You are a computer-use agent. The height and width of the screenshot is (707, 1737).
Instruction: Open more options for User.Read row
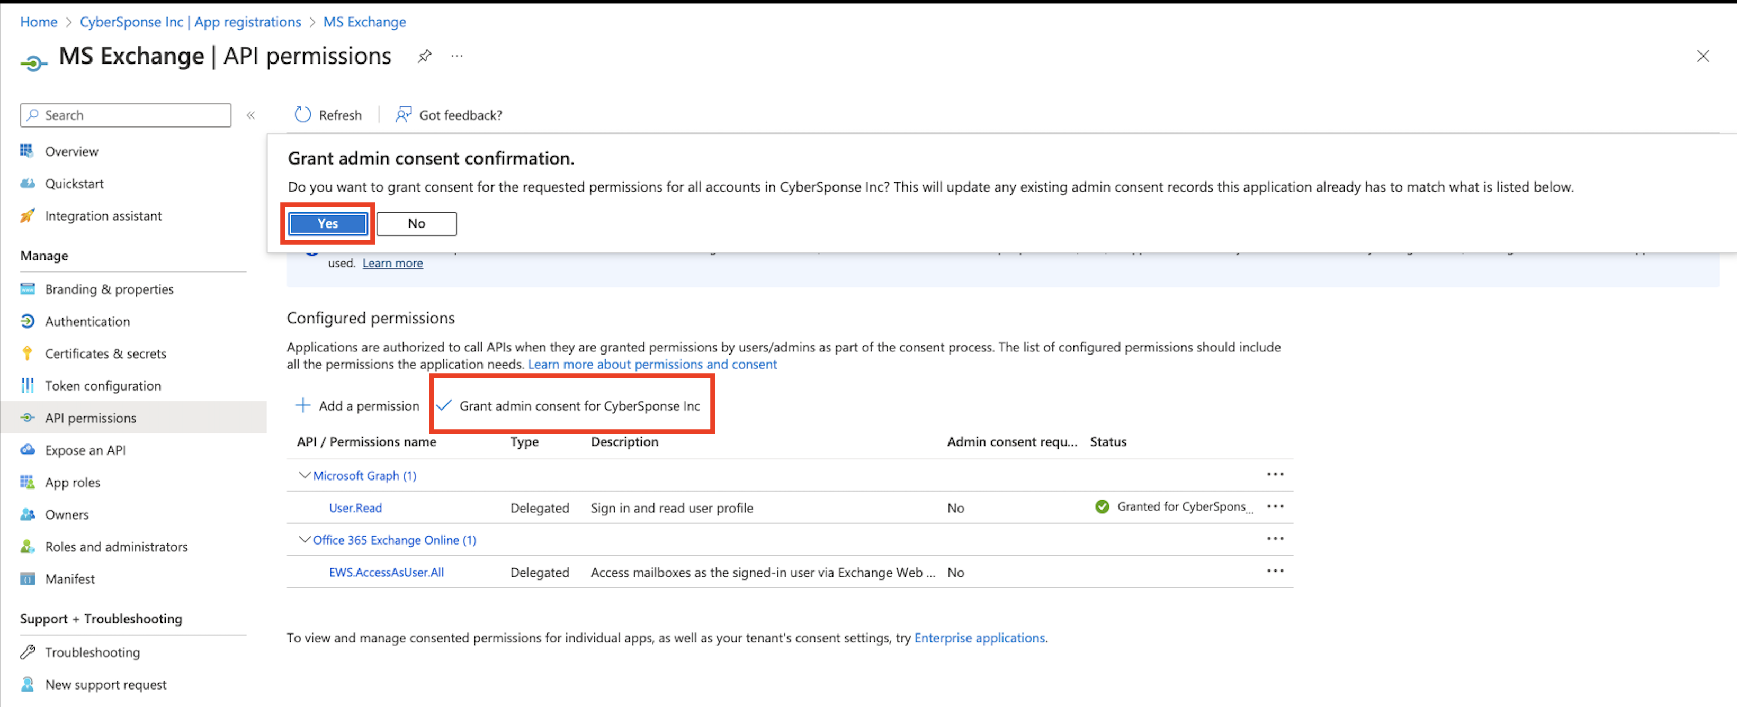pos(1275,506)
